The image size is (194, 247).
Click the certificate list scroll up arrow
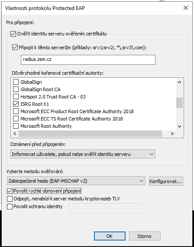click(x=179, y=82)
